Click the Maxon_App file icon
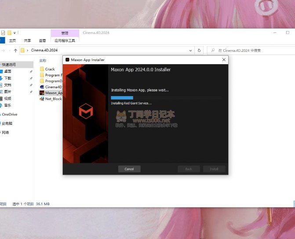Image resolution: width=295 pixels, height=239 pixels. [x=42, y=93]
